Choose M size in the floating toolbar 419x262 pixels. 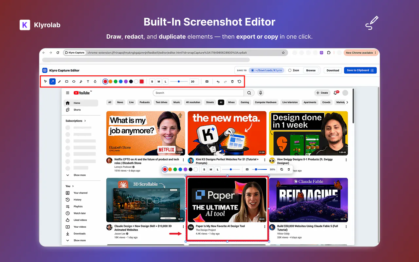click(x=211, y=169)
